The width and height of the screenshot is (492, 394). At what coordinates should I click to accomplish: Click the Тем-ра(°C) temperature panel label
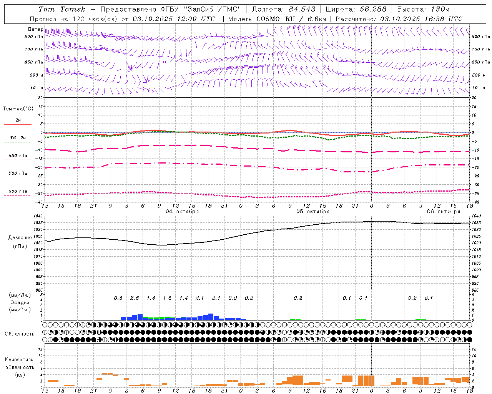click(x=18, y=109)
